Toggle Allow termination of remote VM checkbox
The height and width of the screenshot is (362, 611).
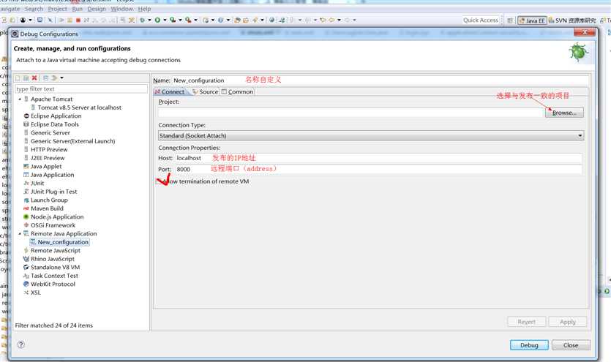click(x=159, y=181)
